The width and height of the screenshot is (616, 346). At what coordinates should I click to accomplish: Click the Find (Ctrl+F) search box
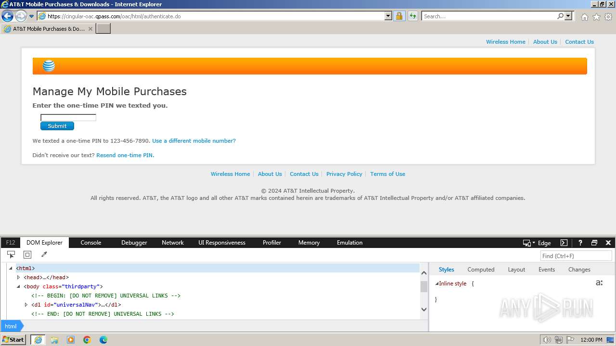[576, 256]
